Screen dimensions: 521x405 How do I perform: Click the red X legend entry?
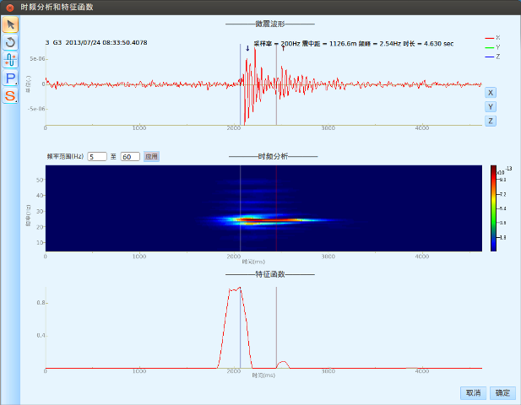(492, 38)
